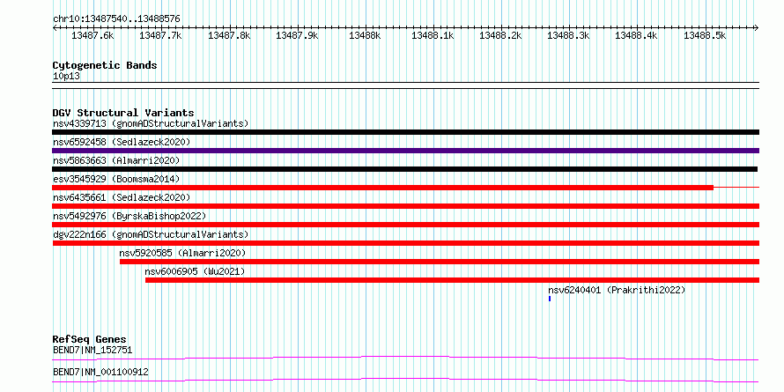Click the nsv6435661 (Sedlazeck2020) label
The width and height of the screenshot is (784, 392).
122,197
